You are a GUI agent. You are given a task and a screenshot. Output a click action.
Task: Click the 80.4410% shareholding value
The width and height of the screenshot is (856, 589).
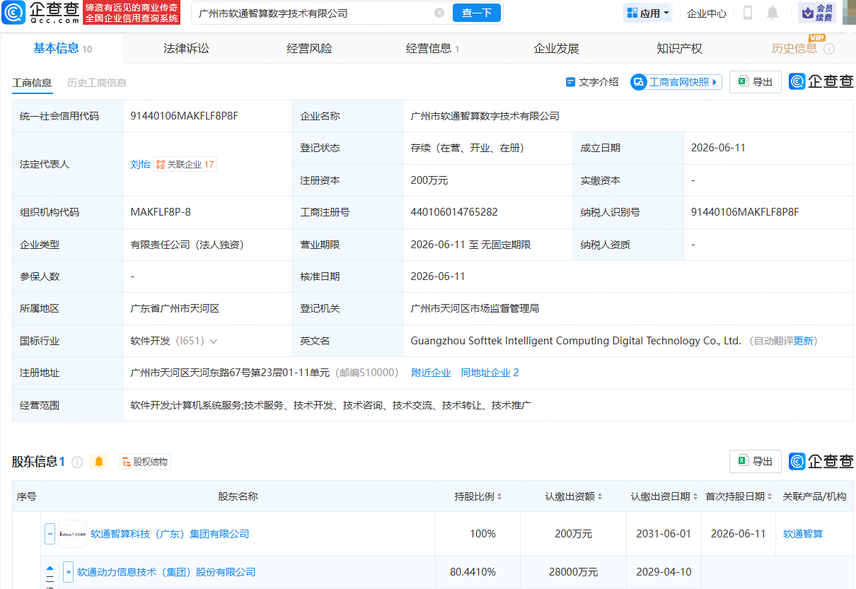[473, 572]
